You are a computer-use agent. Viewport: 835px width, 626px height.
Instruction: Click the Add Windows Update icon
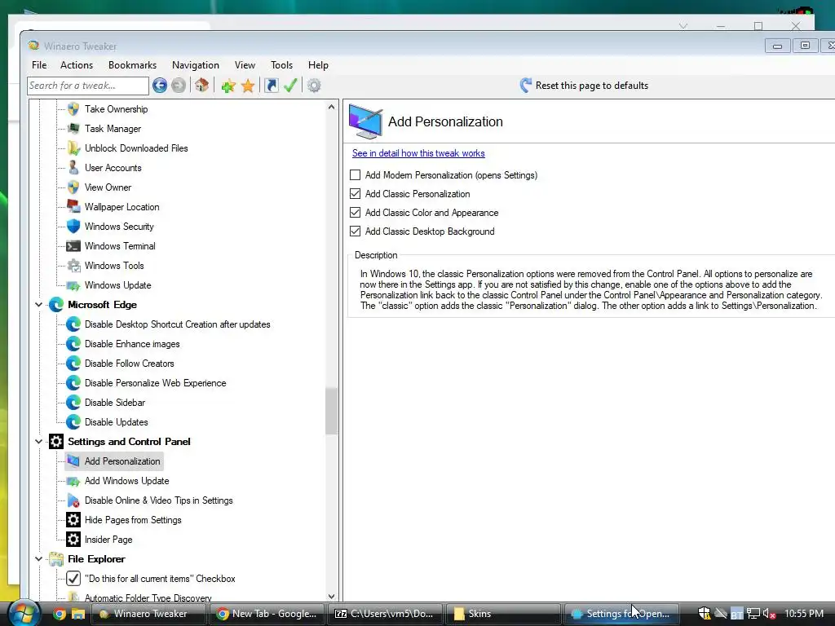73,481
